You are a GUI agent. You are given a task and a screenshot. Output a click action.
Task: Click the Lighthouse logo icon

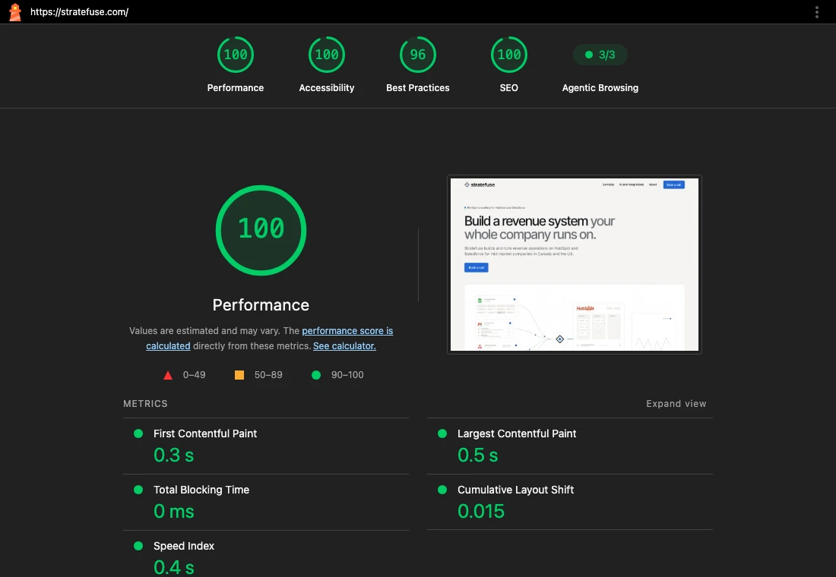[15, 11]
